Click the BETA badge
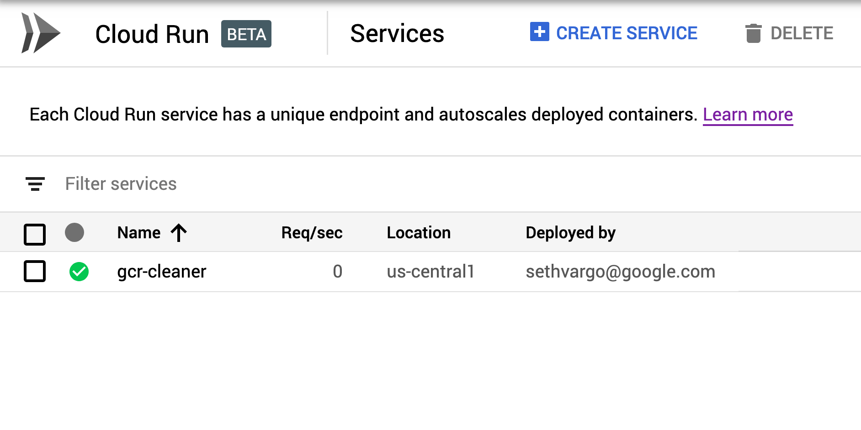The height and width of the screenshot is (430, 861). click(x=246, y=34)
